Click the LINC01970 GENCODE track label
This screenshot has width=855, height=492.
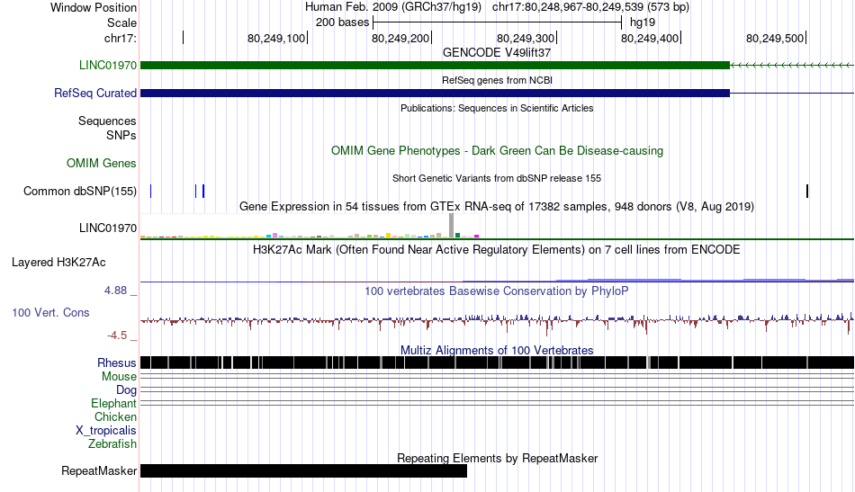click(107, 66)
